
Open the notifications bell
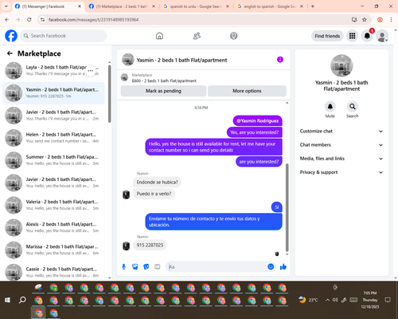tap(367, 36)
